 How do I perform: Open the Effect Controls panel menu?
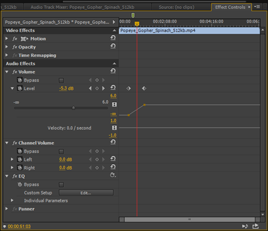click(257, 7)
